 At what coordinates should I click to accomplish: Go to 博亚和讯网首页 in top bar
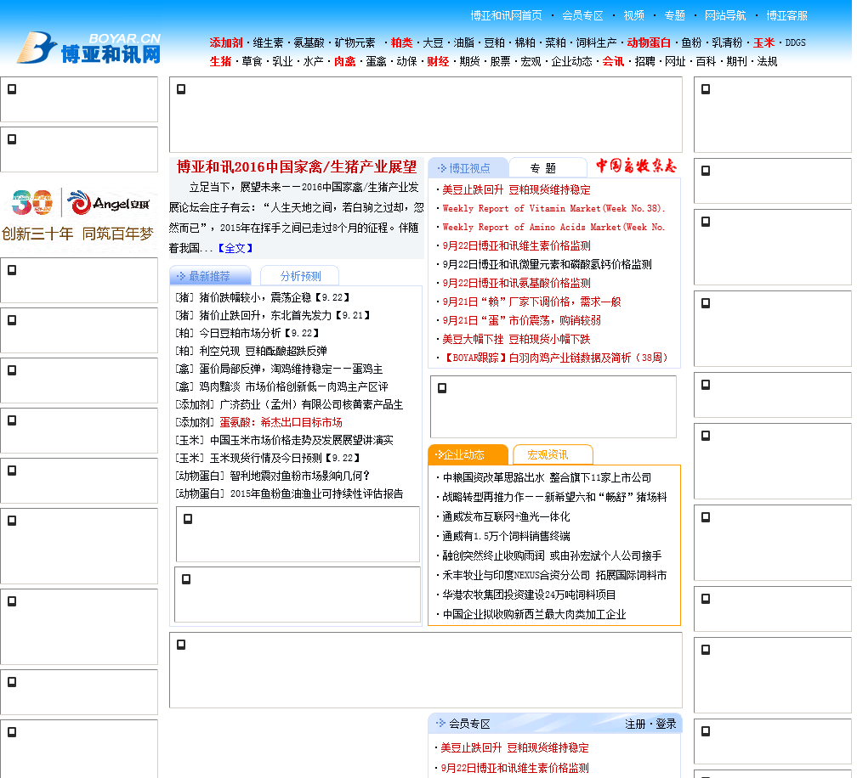coord(506,15)
